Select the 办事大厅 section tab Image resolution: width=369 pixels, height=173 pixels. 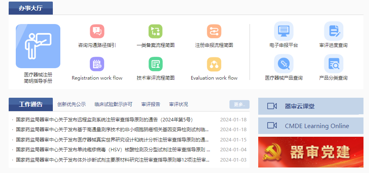[x=31, y=8]
